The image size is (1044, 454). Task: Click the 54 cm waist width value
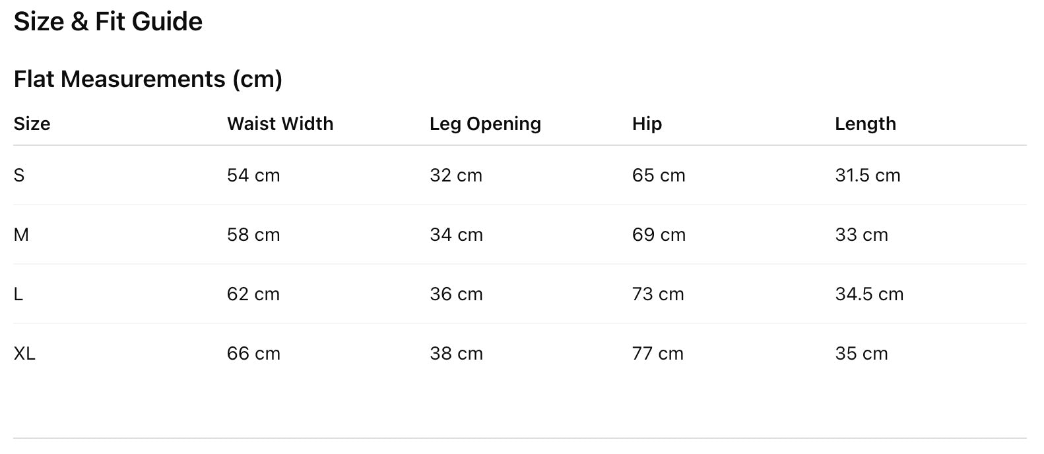pyautogui.click(x=253, y=176)
